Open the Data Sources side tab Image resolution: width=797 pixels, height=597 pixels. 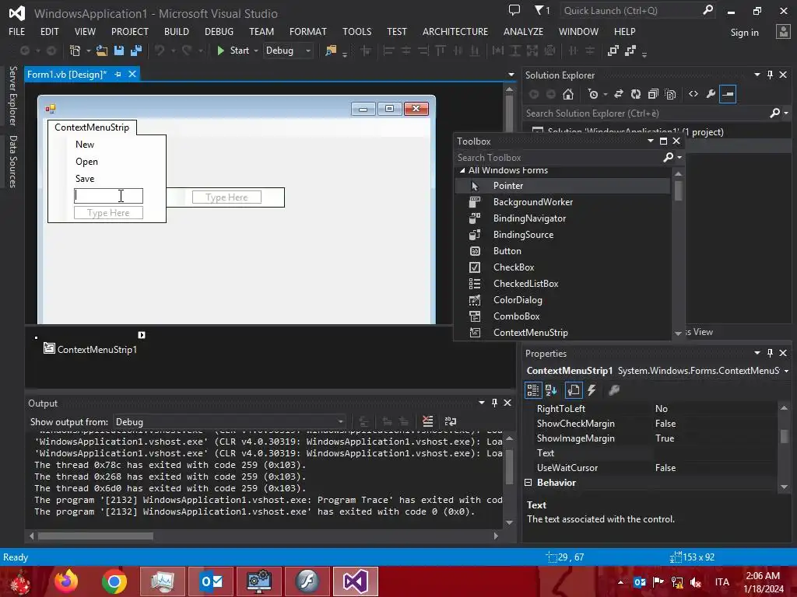click(12, 162)
